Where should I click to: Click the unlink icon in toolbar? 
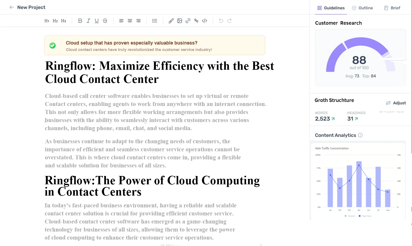pos(196,21)
